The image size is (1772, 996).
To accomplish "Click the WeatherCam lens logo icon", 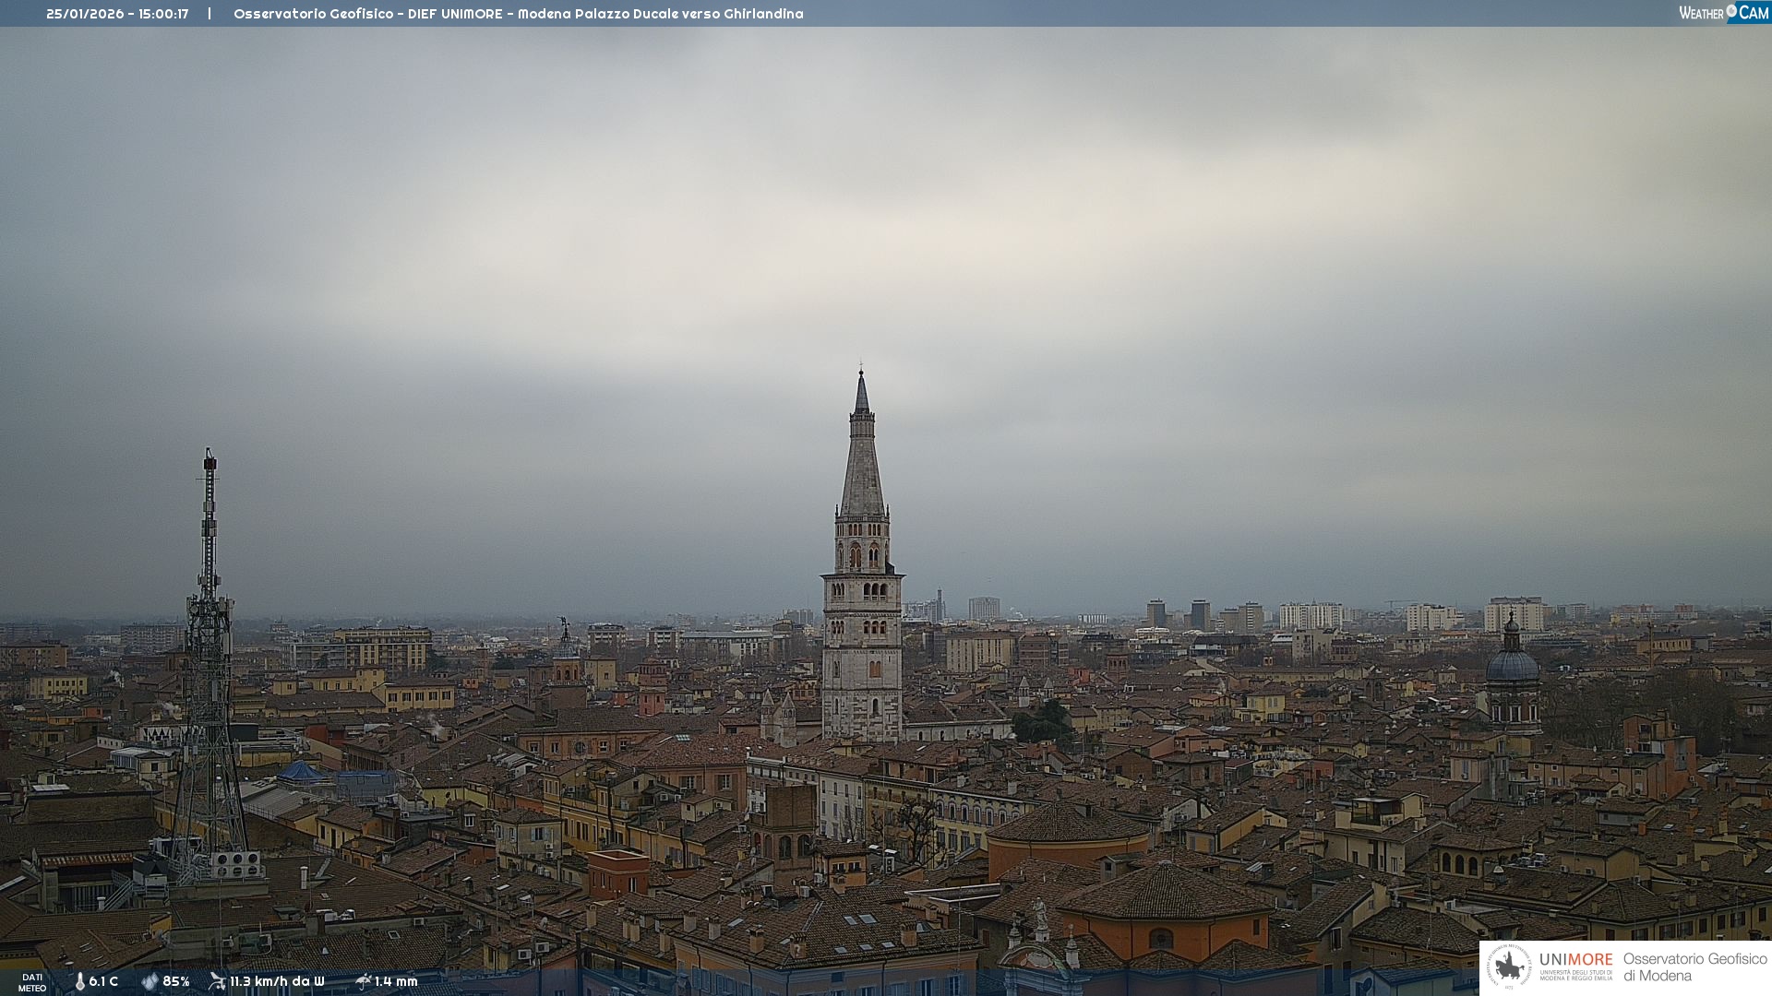I will pos(1731,12).
